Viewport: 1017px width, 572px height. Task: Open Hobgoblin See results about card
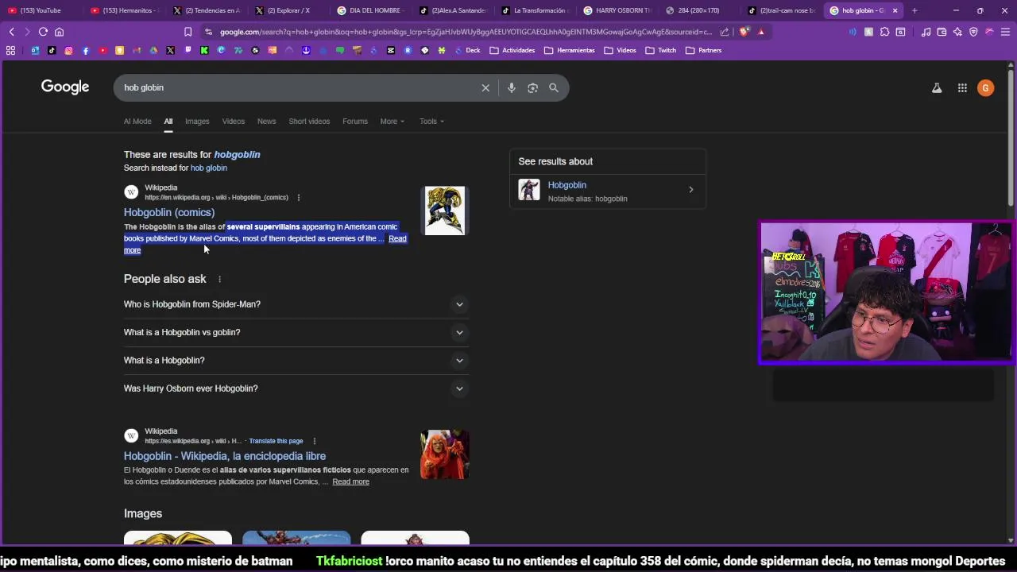click(x=608, y=191)
